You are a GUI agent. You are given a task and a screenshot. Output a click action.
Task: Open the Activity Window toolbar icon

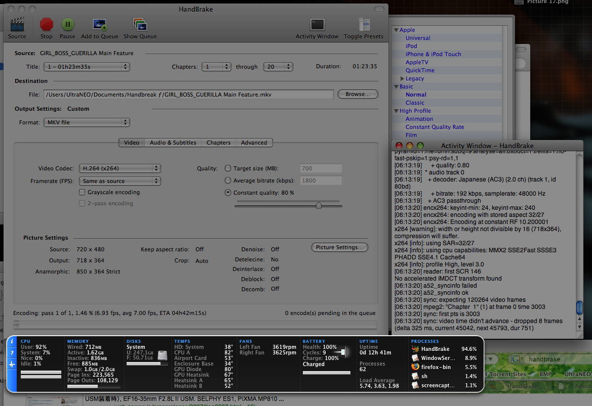coord(317,25)
